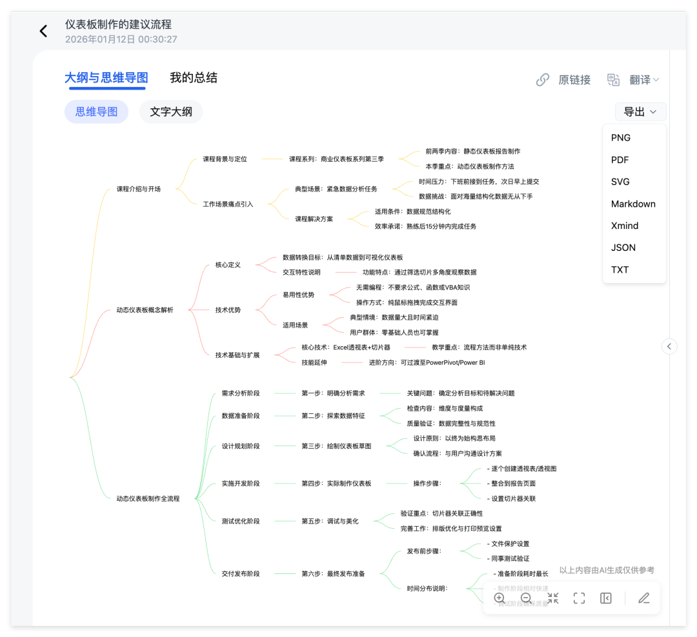Image resolution: width=697 pixels, height=637 pixels.
Task: Select node 实施开发阶段
Action: click(241, 484)
